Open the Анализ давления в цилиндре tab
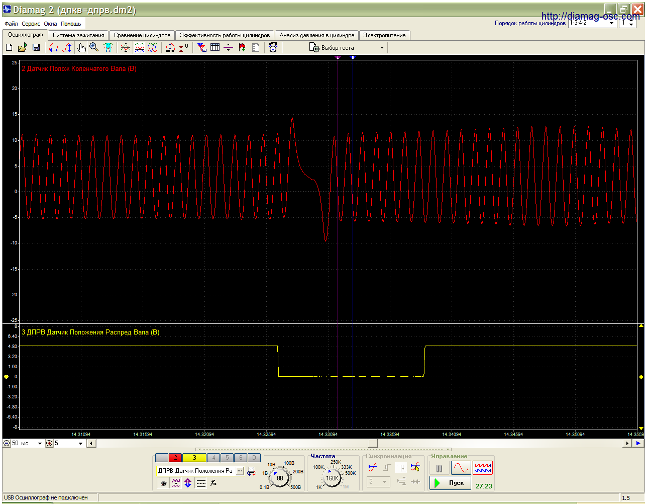 tap(317, 35)
